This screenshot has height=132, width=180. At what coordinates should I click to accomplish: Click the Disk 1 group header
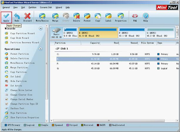click(62, 49)
